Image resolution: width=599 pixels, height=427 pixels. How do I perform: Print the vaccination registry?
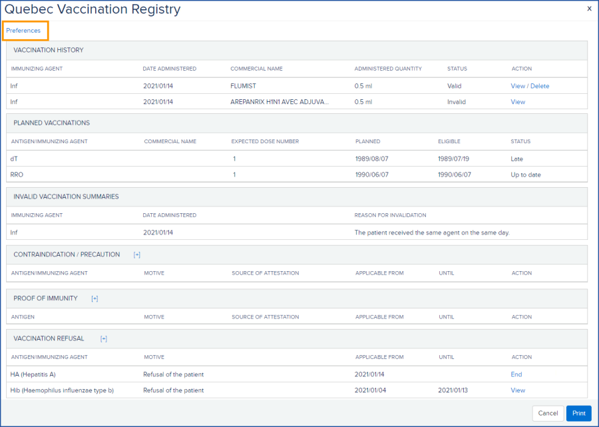578,413
